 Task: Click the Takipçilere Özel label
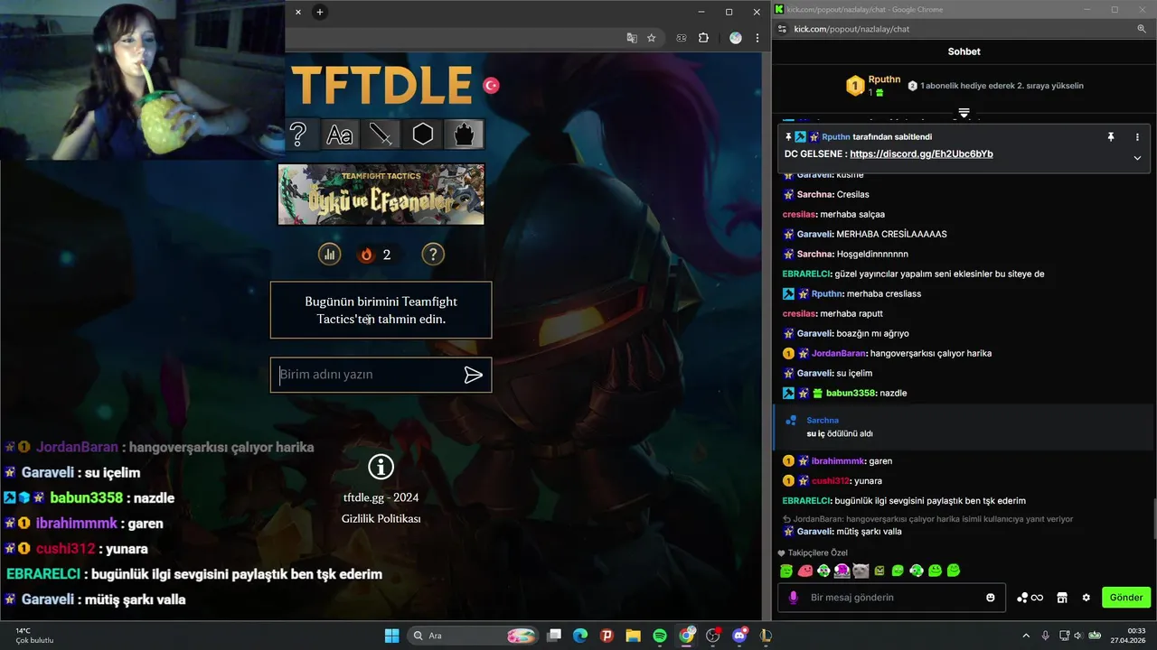coord(817,552)
